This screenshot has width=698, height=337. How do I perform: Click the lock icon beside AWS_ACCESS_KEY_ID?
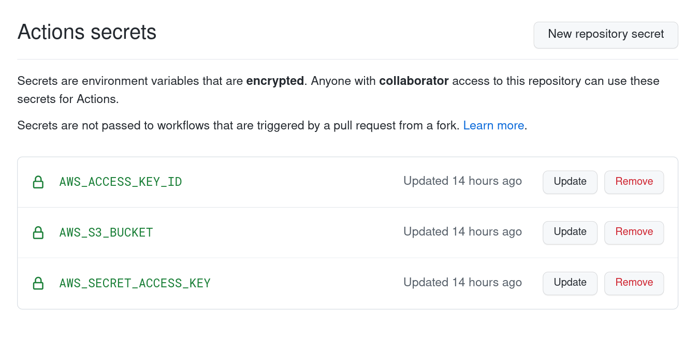[38, 182]
